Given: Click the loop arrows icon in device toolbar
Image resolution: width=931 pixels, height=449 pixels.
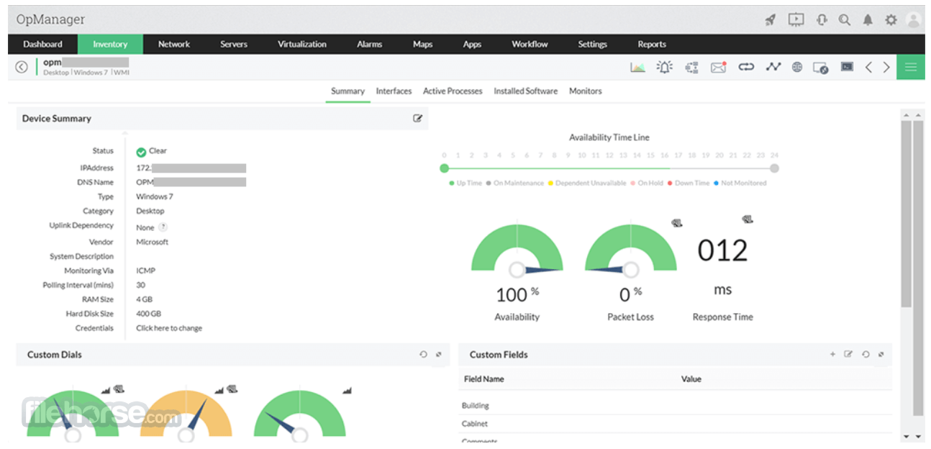Looking at the screenshot, I should [x=746, y=67].
